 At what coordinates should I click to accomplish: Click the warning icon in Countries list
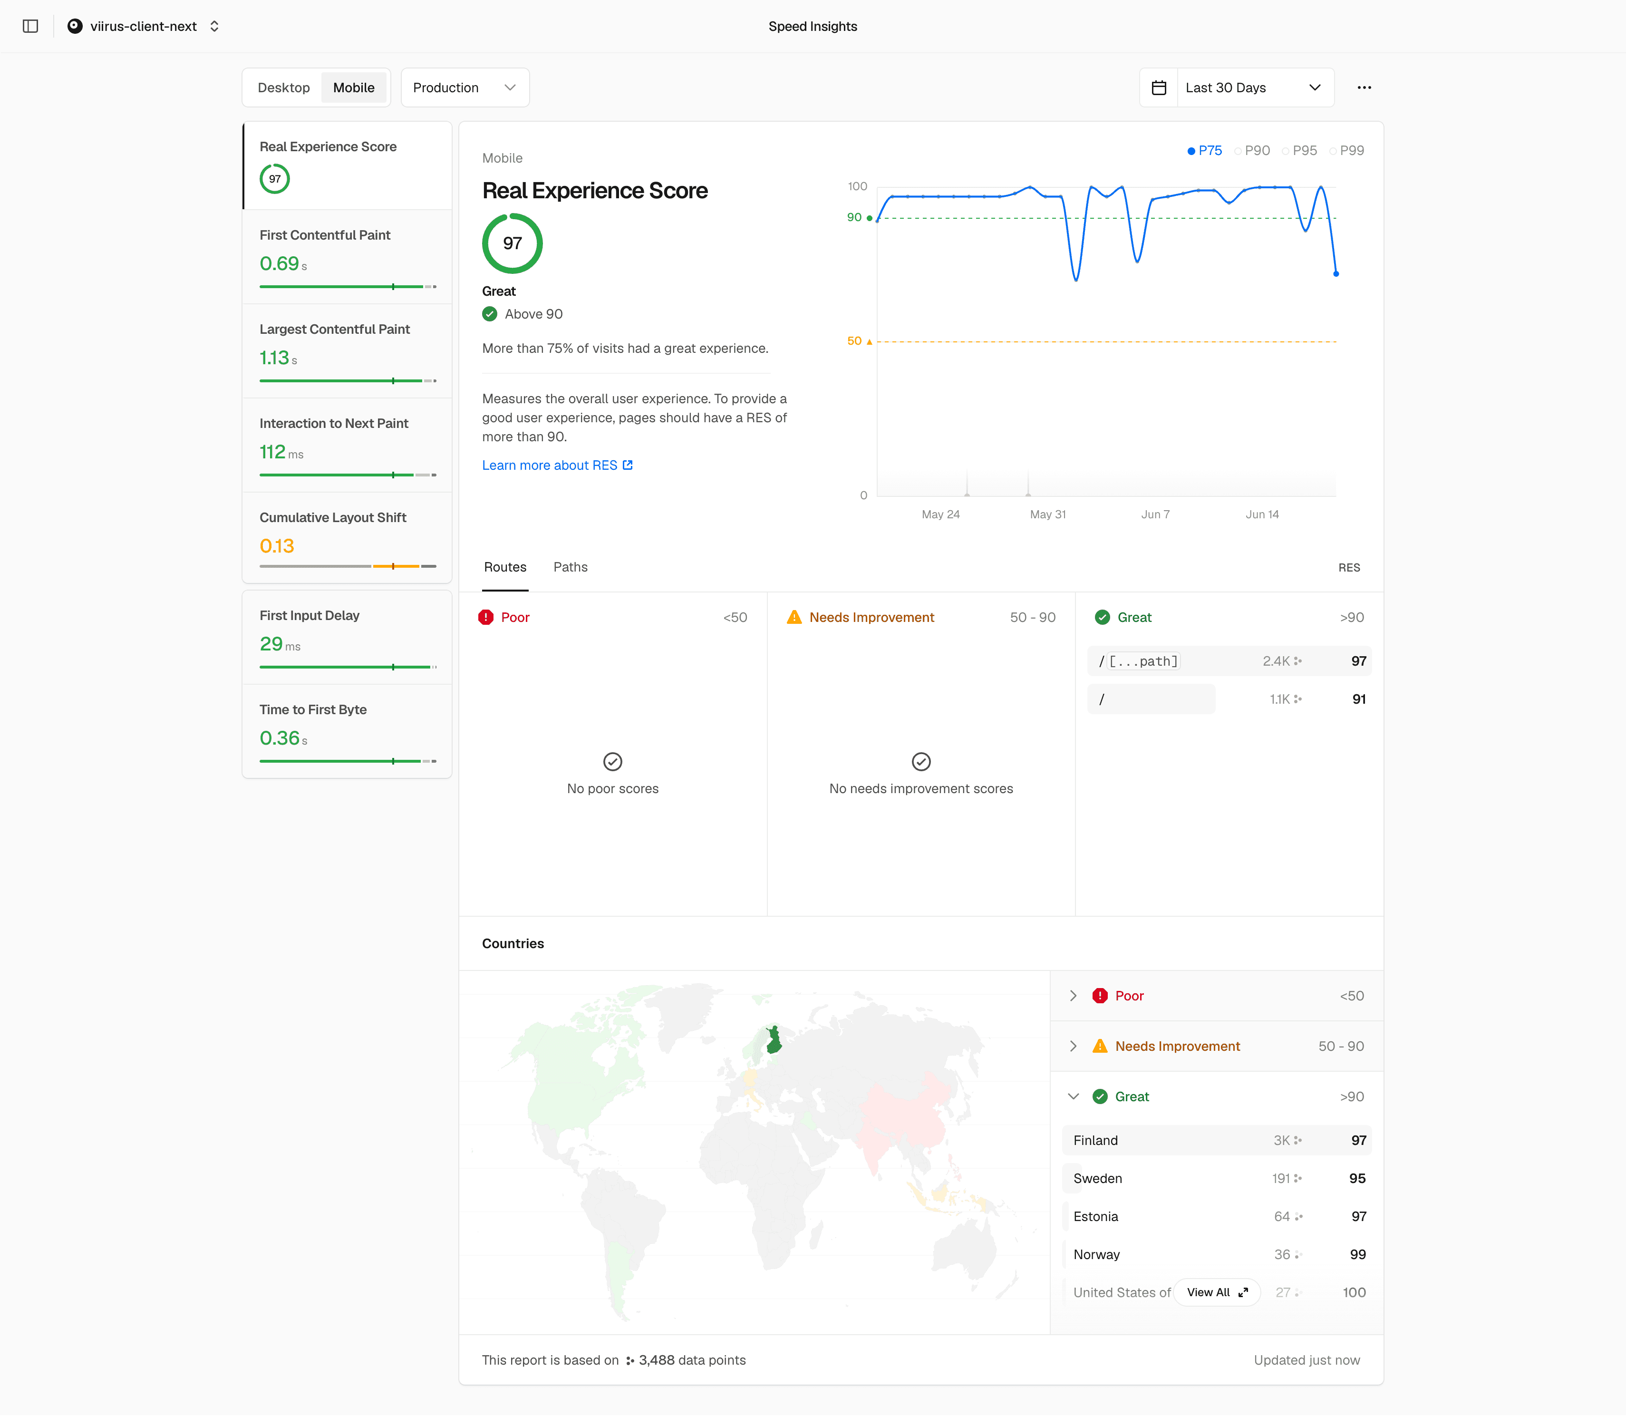click(1100, 1047)
